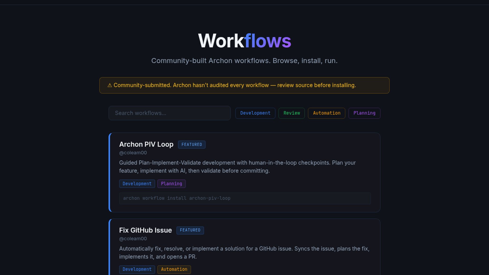
Task: Click FEATURED badge on Fix GitHub Issue
Action: 190,230
